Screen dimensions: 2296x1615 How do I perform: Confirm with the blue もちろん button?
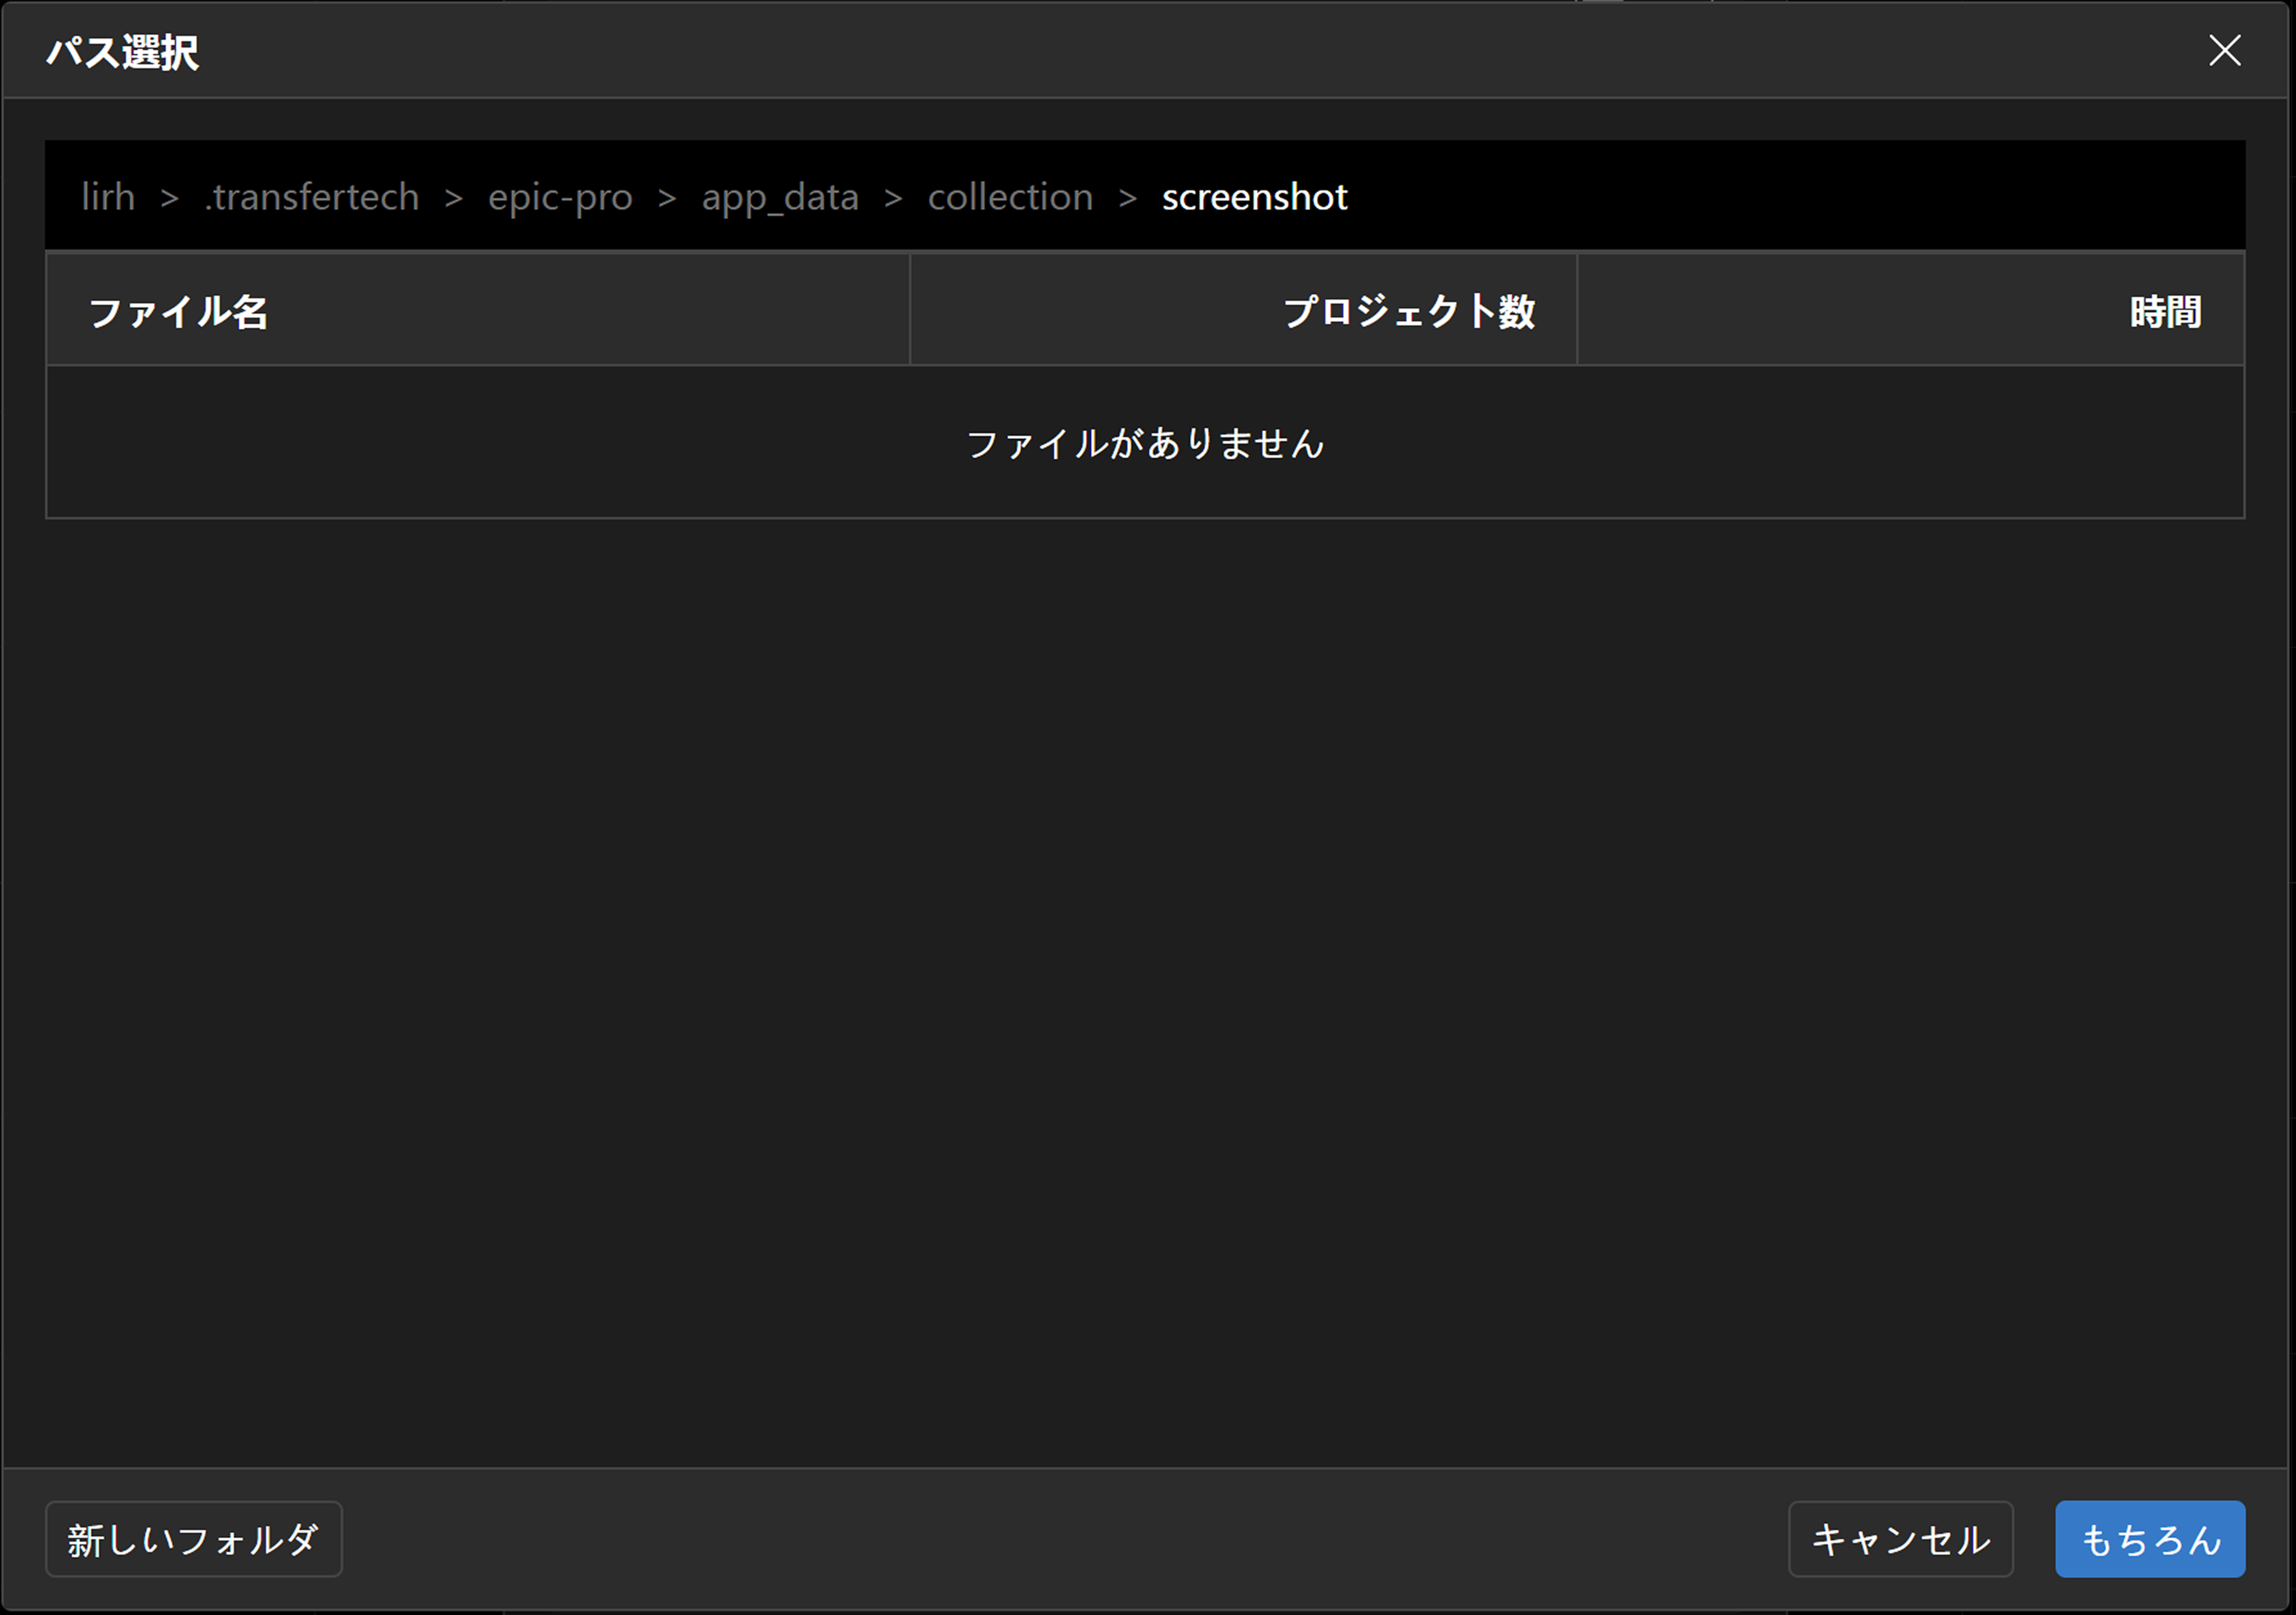click(x=2150, y=1539)
